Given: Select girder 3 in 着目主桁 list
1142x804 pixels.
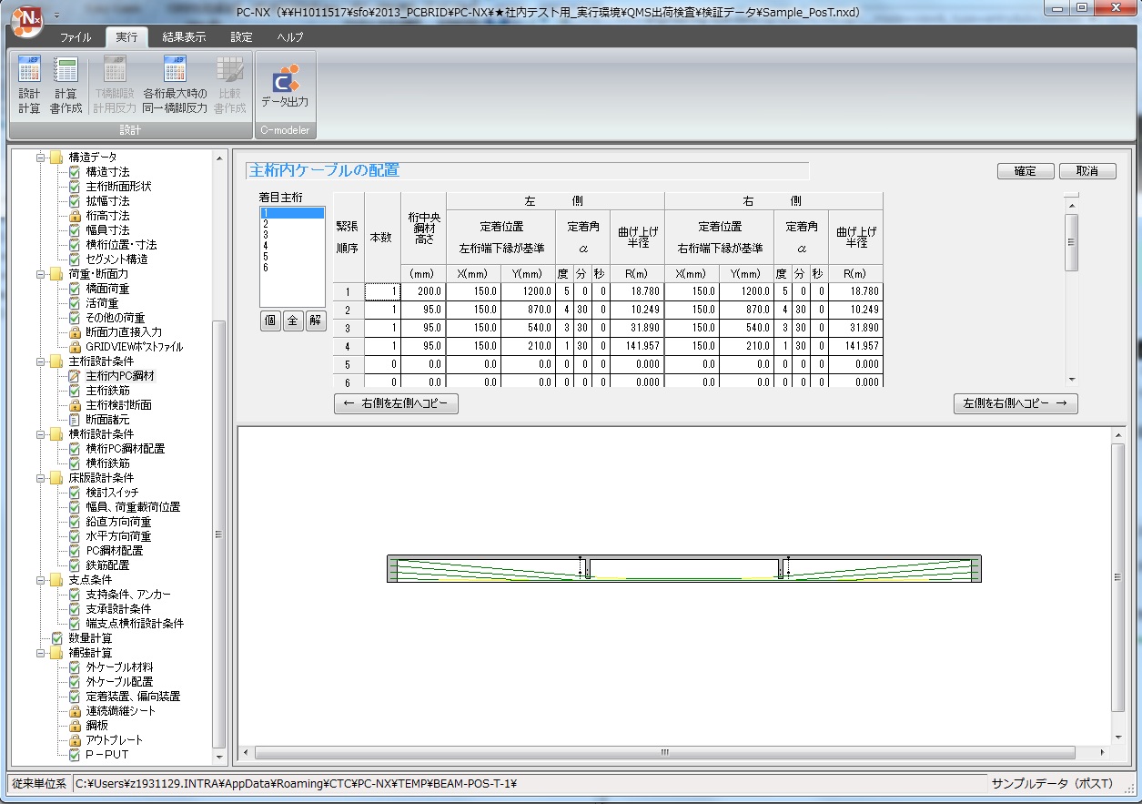Looking at the screenshot, I should 292,235.
